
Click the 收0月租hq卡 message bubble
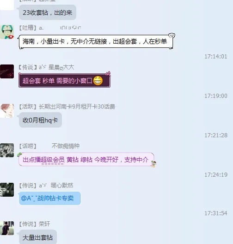click(x=40, y=120)
